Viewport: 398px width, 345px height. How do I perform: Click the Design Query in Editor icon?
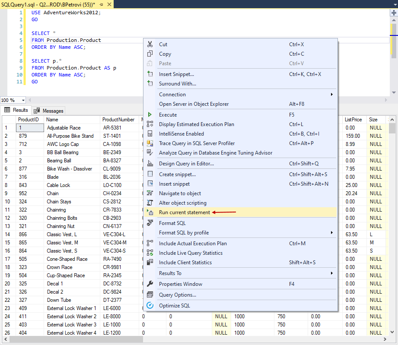tap(150, 164)
